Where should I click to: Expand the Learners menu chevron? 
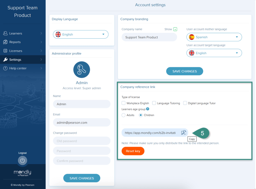coord(41,33)
